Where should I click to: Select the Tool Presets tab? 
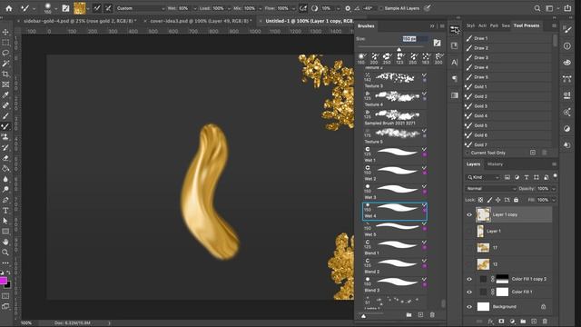pos(527,25)
